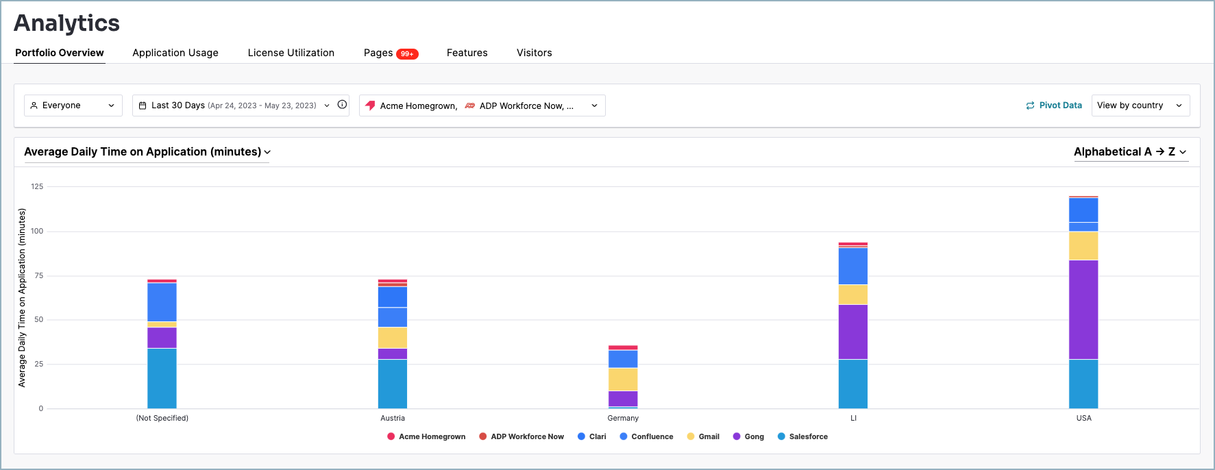Toggle Clari series in legend
Screen dimensions: 1215x470
click(592, 436)
